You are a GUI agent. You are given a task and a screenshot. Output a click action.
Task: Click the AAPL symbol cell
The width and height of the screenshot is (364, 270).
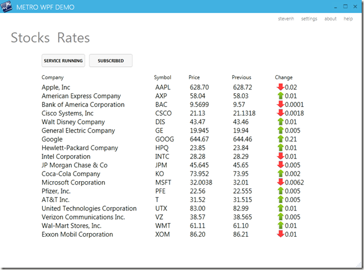[163, 87]
